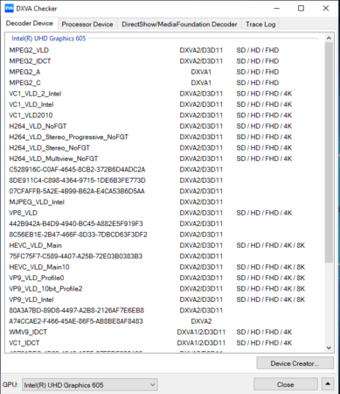Maximize the DXVA Checker window

click(x=302, y=8)
